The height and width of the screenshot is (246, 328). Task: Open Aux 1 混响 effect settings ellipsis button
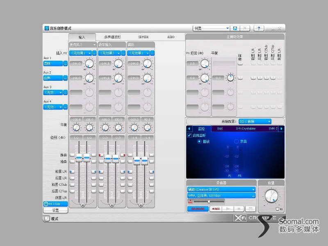[x=65, y=64]
